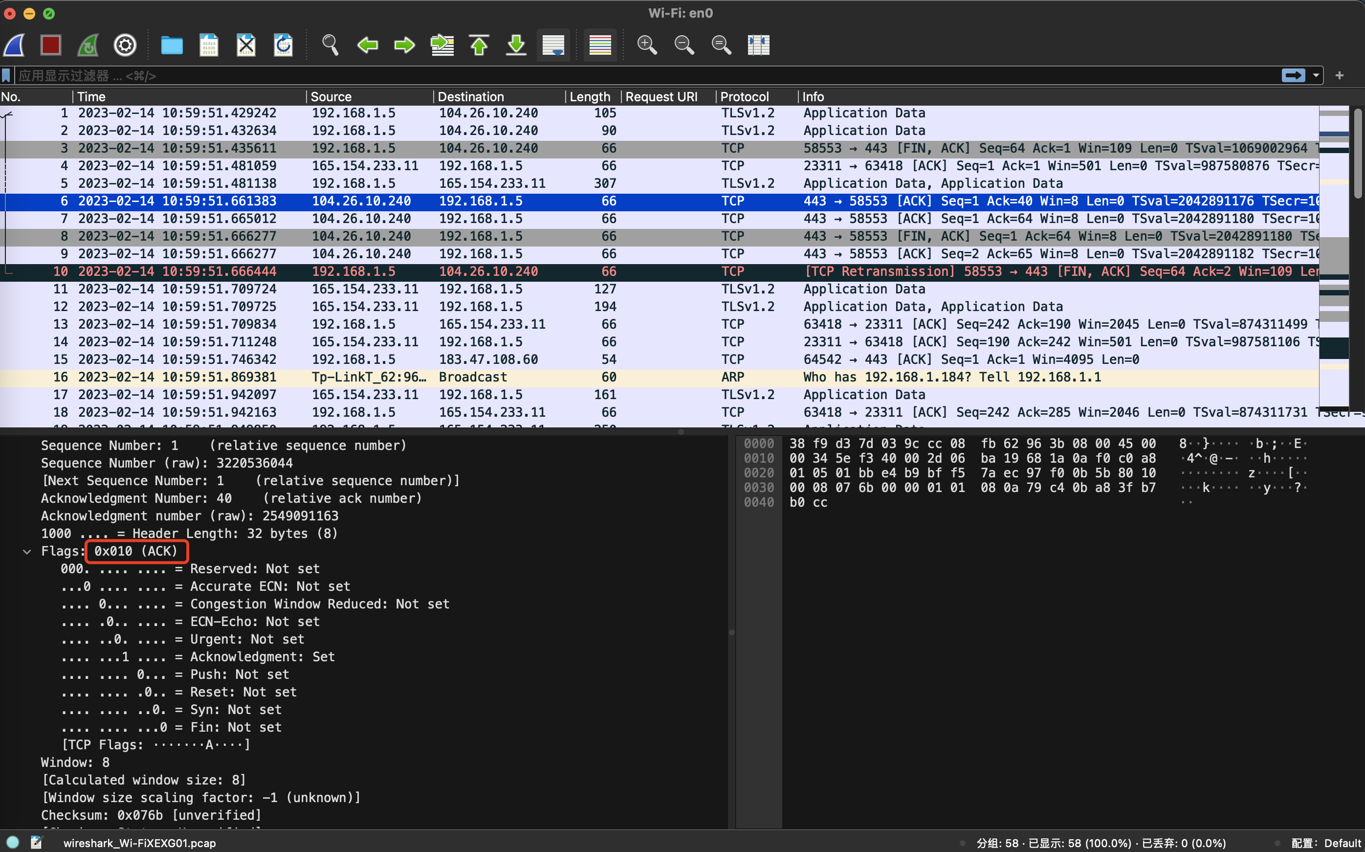Click the packet counts text in status bar
The width and height of the screenshot is (1365, 852).
coord(1101,843)
